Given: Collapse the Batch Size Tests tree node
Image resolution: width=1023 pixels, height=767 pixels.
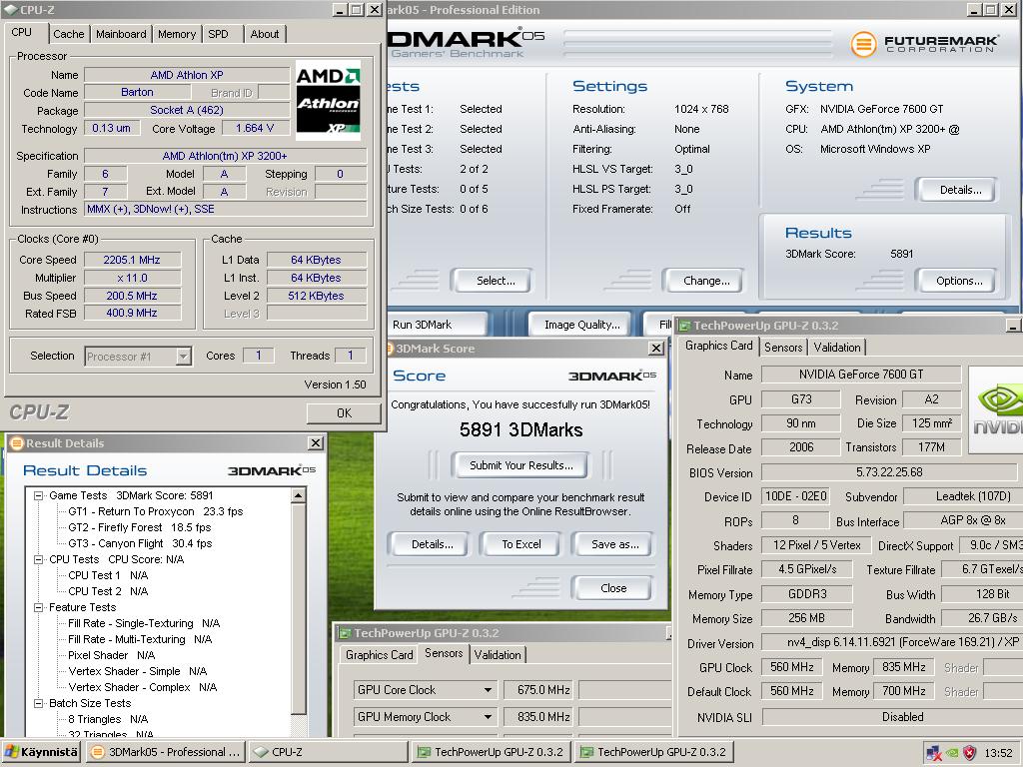Looking at the screenshot, I should pos(39,703).
